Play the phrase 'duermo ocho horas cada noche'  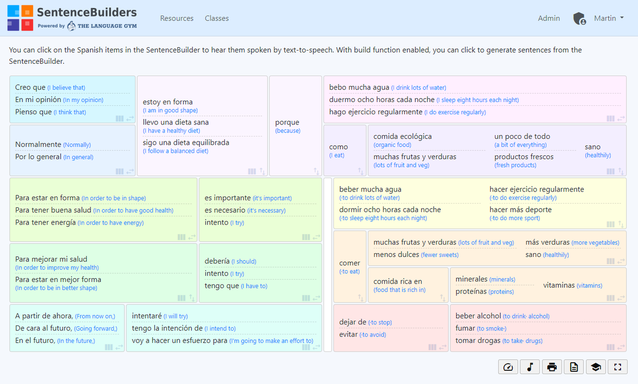382,99
